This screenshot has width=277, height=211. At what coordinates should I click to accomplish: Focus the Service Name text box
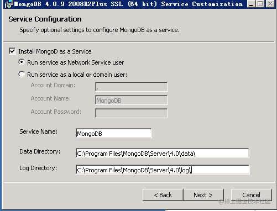pos(114,133)
